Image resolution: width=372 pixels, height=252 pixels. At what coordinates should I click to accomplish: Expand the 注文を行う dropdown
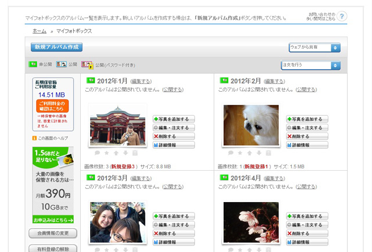coord(310,65)
